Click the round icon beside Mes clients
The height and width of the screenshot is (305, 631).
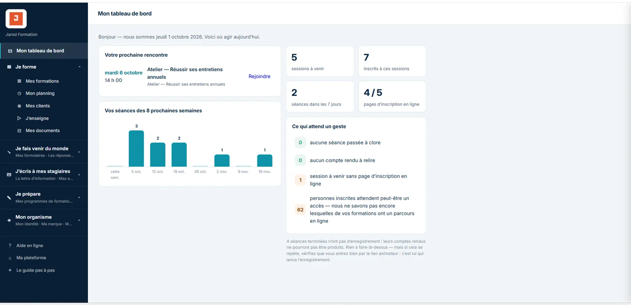[x=19, y=106]
